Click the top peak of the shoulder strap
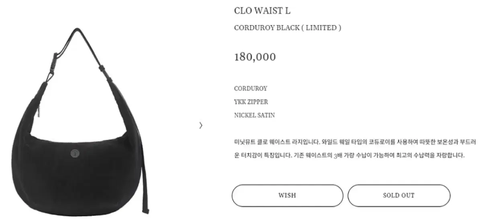482x219 pixels. tap(77, 31)
